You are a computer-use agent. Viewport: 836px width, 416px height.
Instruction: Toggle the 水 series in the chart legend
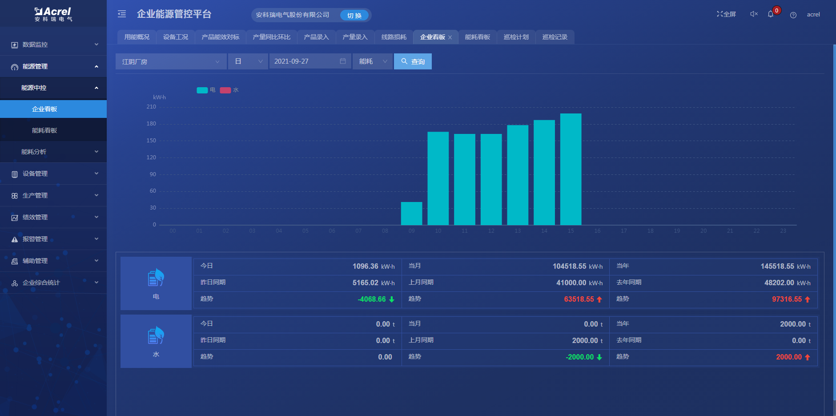231,90
